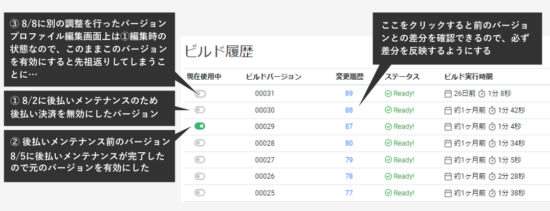Select build version 00025 text
This screenshot has width=550, height=211.
coord(265,193)
